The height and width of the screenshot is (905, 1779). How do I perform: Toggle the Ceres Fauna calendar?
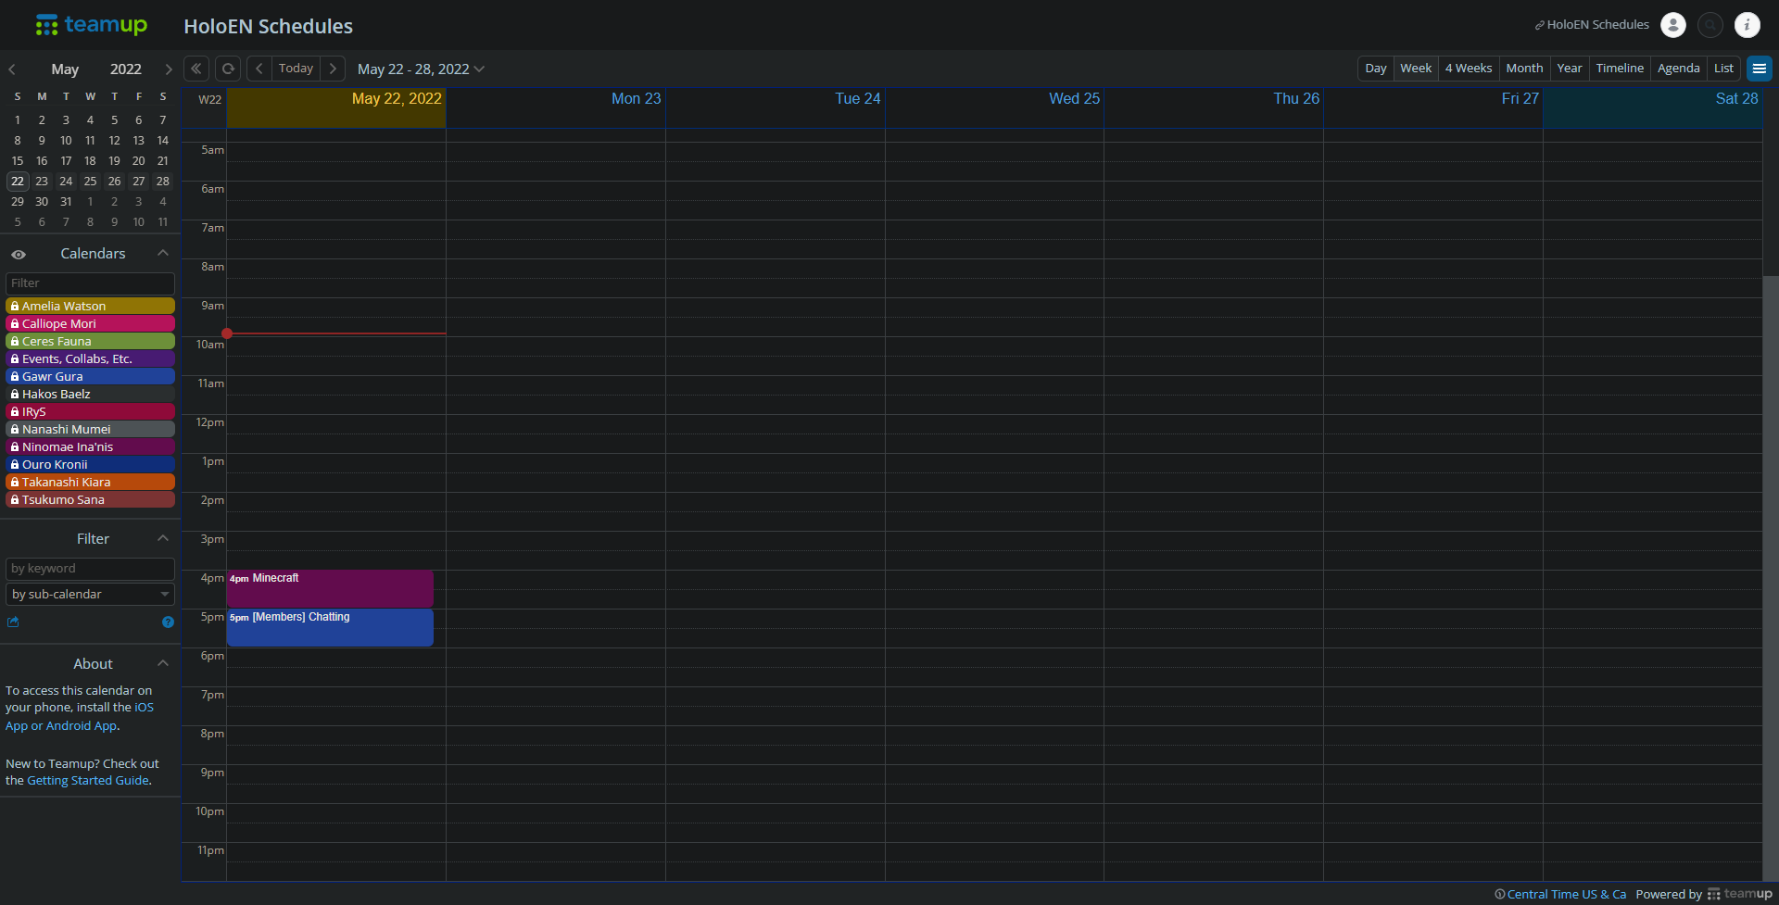[90, 341]
